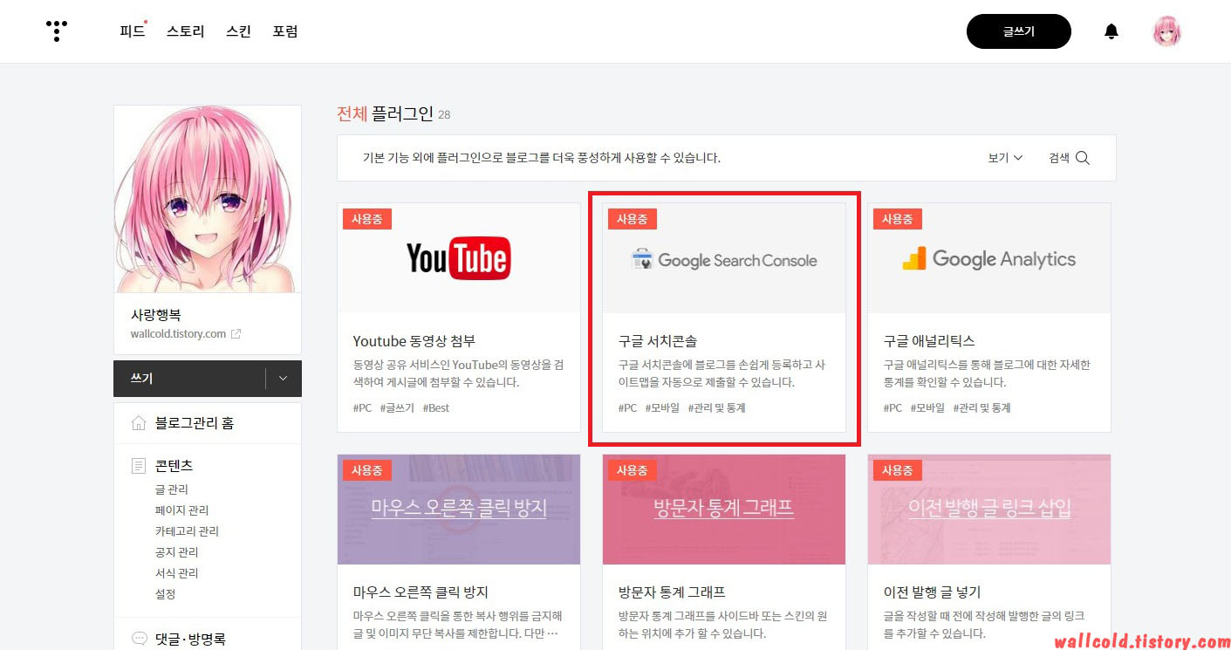Go to 글 관리

172,489
